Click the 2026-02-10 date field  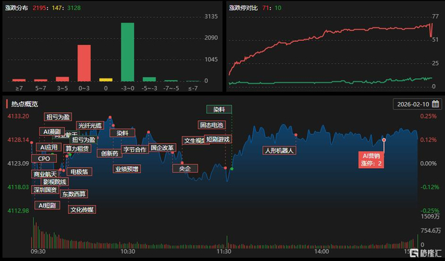point(417,104)
